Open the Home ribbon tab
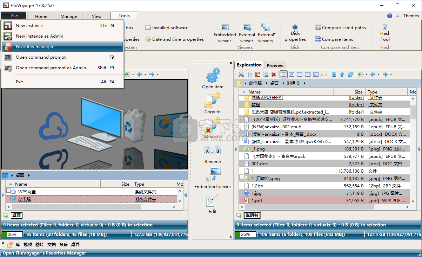 (x=41, y=16)
